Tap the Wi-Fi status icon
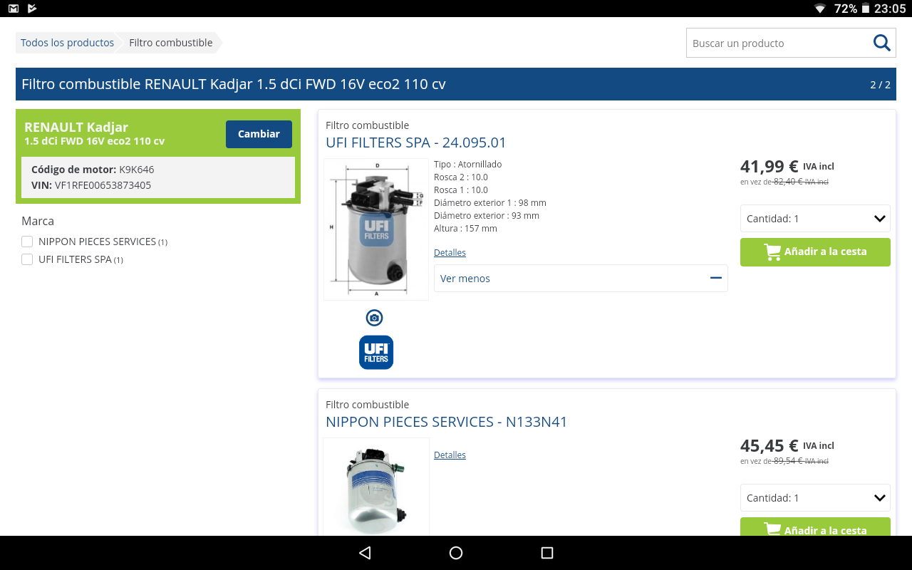The width and height of the screenshot is (912, 570). [x=820, y=9]
